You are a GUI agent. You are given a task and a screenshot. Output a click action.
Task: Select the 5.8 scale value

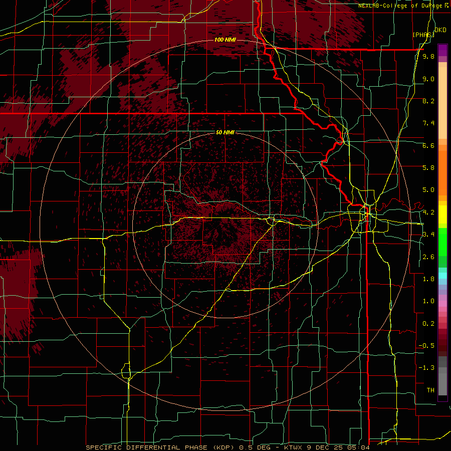(428, 168)
